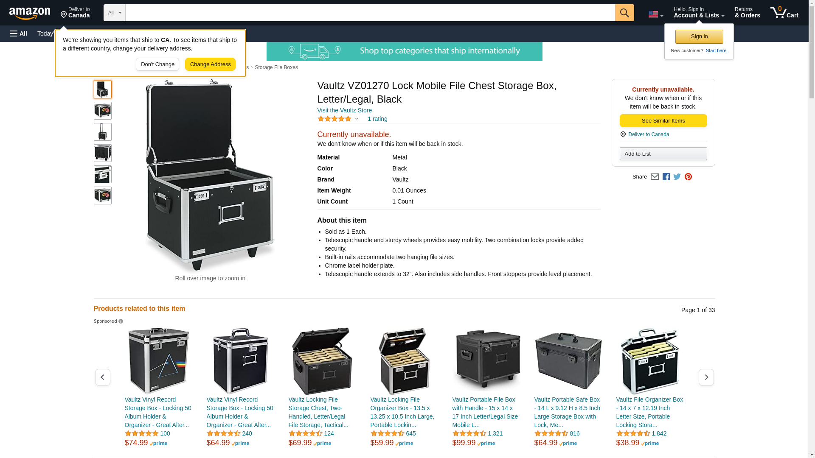Screen dimensions: 815x458
Task: Select the third product thumbnail image
Action: pos(102,132)
